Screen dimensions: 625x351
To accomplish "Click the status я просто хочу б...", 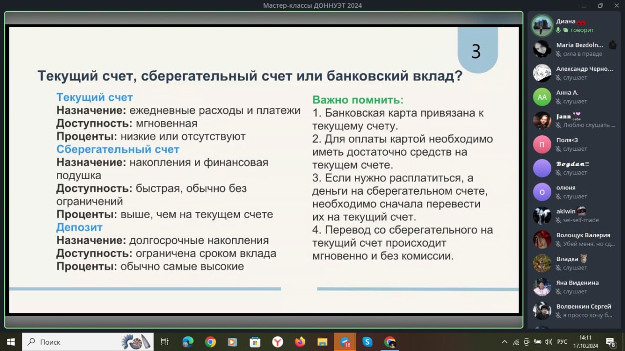I will pos(587,315).
